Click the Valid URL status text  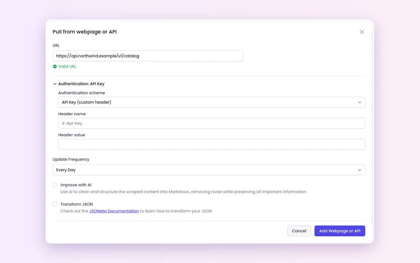67,67
